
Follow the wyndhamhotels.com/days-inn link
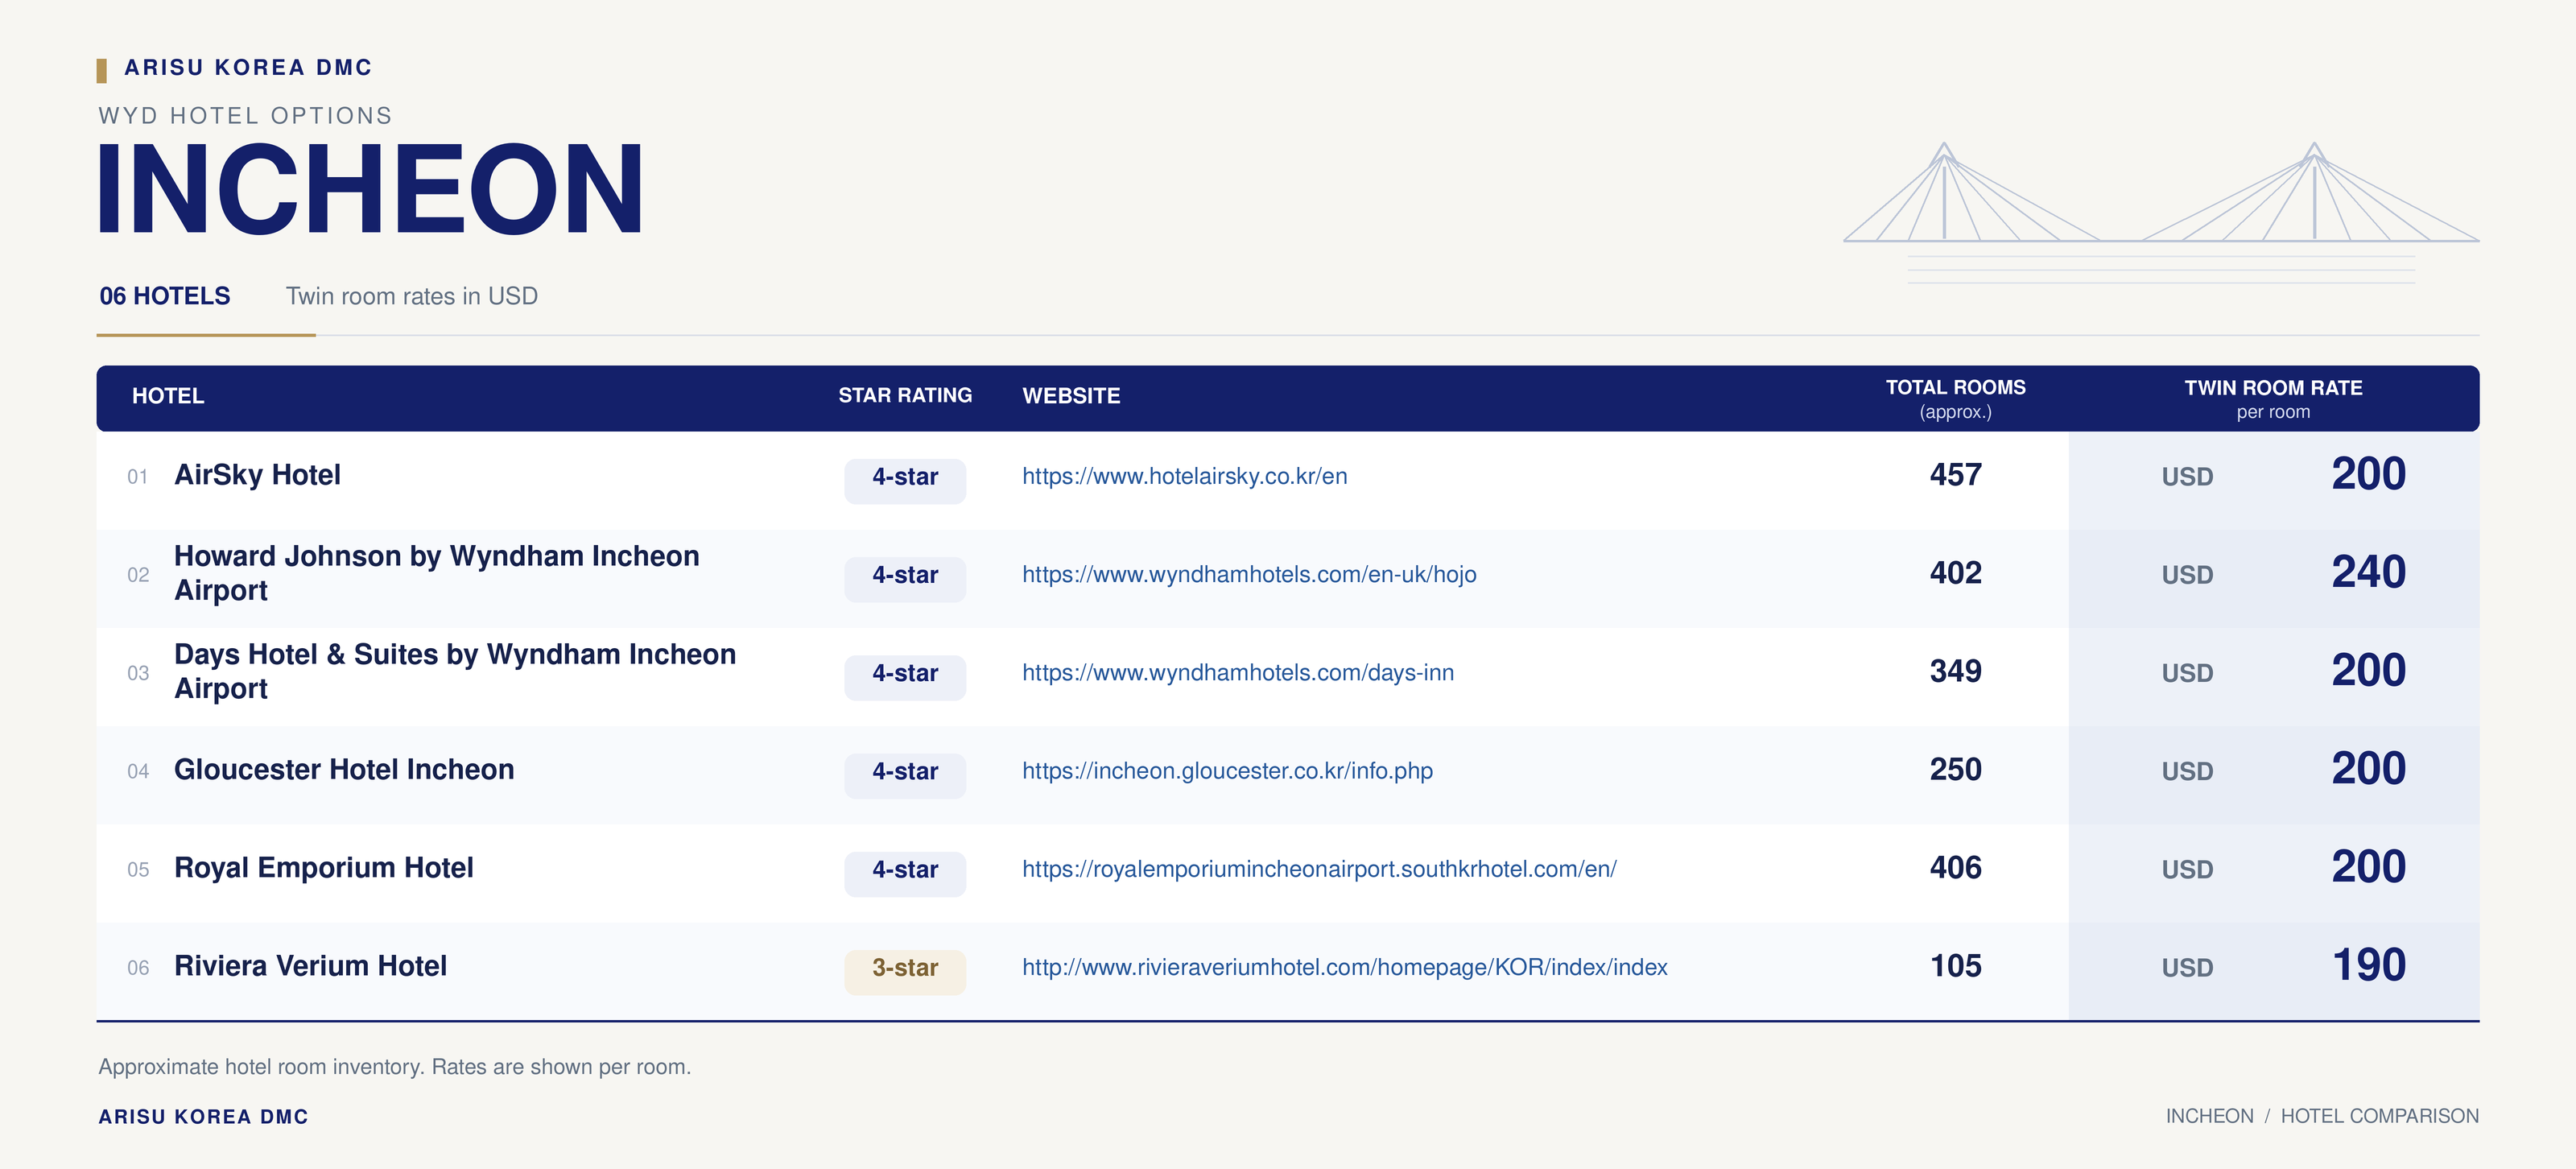point(1238,672)
